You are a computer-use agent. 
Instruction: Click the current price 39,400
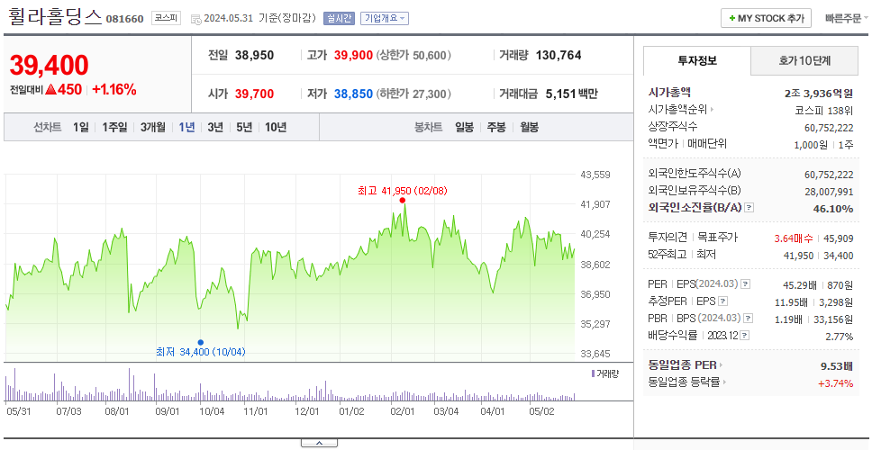point(49,65)
